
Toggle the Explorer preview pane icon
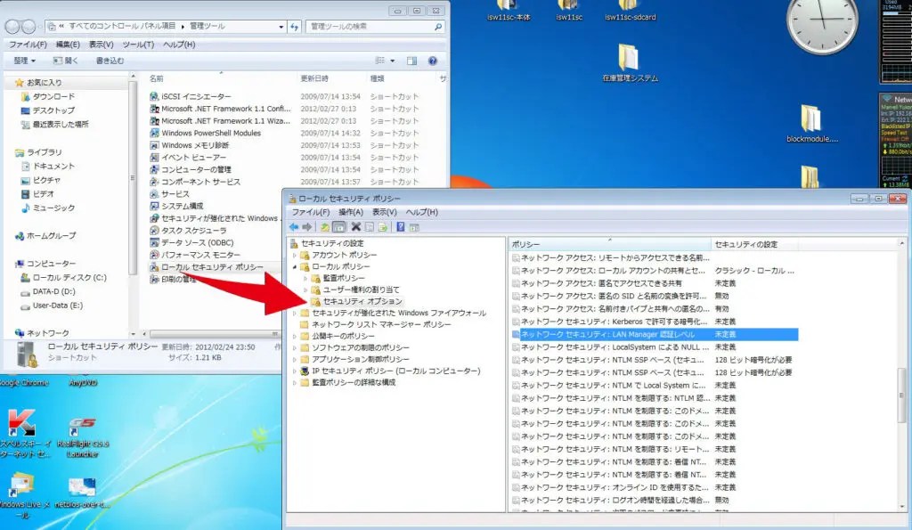pos(411,61)
